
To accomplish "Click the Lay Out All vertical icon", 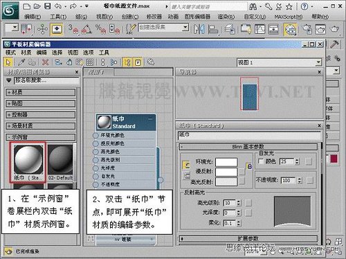I will (103, 62).
